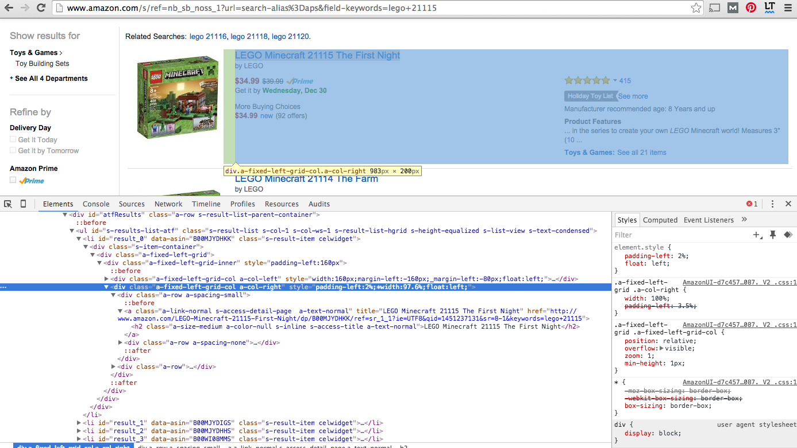Click See All 4 Departments

pos(51,79)
